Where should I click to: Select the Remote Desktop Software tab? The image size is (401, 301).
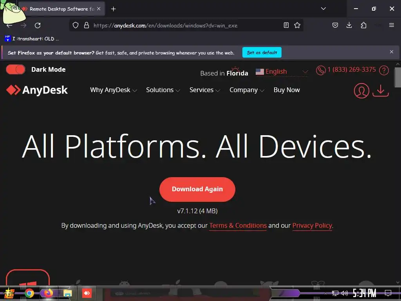(61, 9)
